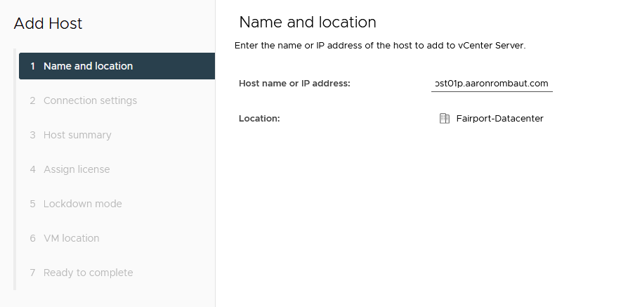Switch to the Lockdown mode step
628x307 pixels.
pyautogui.click(x=82, y=204)
